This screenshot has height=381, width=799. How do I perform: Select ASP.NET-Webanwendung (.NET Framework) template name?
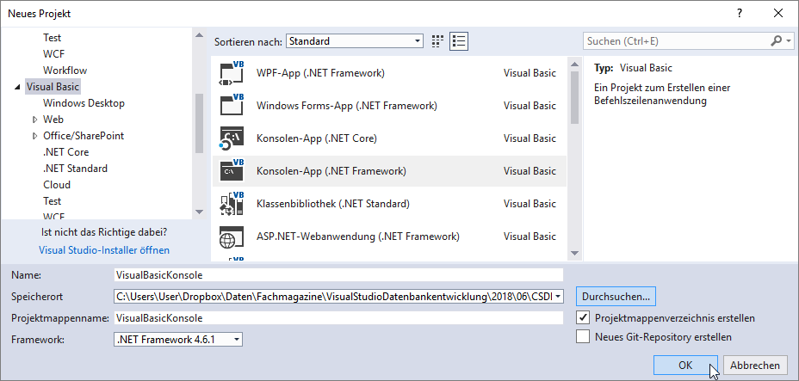coord(358,236)
